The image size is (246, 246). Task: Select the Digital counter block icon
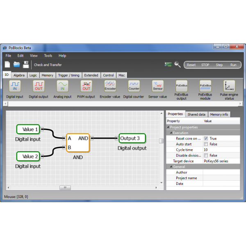pos(134,86)
